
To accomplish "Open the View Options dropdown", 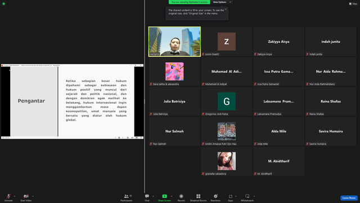I will click(x=222, y=2).
